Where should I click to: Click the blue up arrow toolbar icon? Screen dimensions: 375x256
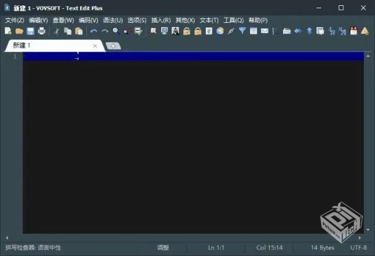309,31
